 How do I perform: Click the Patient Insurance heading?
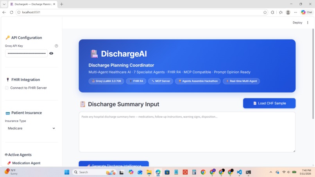point(24,113)
